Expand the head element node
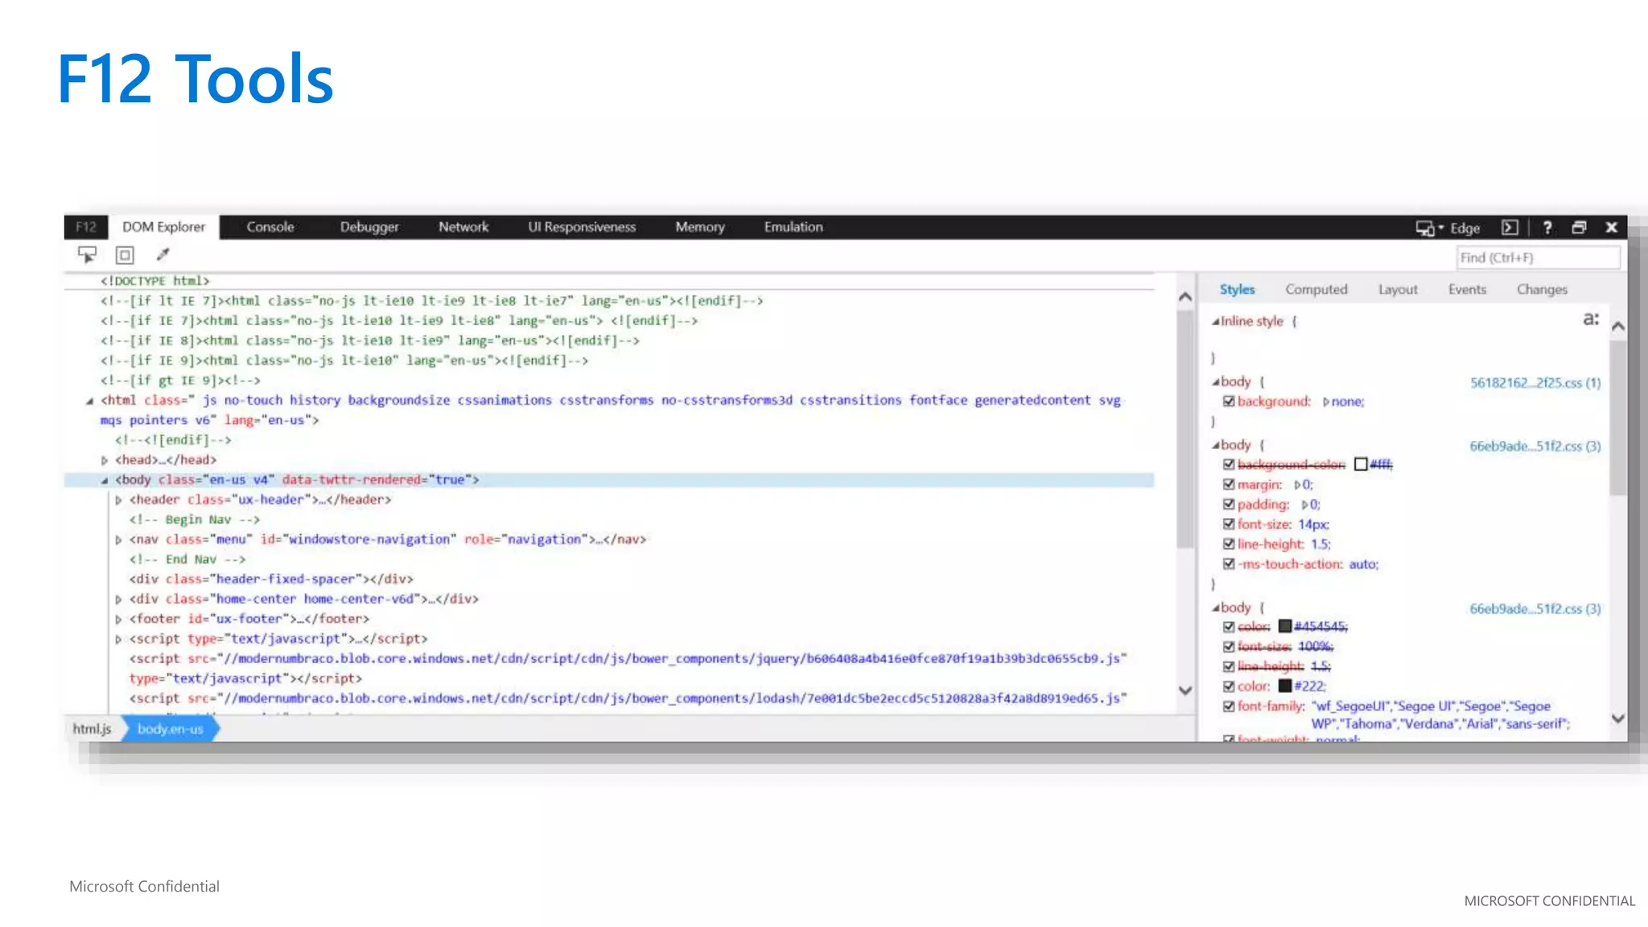Image resolution: width=1648 pixels, height=927 pixels. tap(105, 460)
